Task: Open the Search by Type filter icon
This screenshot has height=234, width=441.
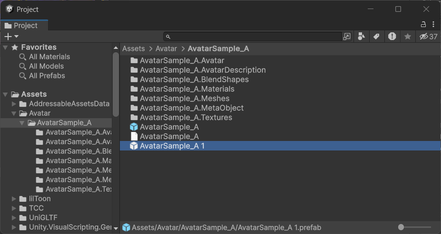Action: 362,37
